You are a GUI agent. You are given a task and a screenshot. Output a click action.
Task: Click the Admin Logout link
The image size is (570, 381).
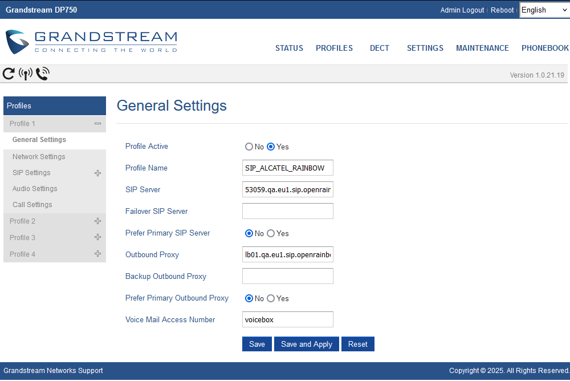(462, 10)
